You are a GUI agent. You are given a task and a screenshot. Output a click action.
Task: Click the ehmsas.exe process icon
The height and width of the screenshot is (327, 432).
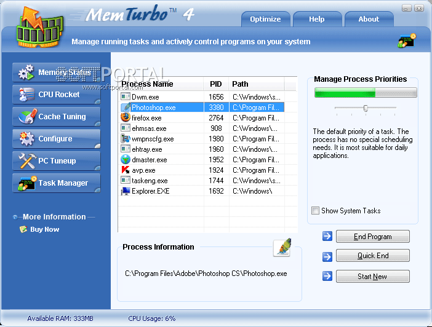[126, 128]
